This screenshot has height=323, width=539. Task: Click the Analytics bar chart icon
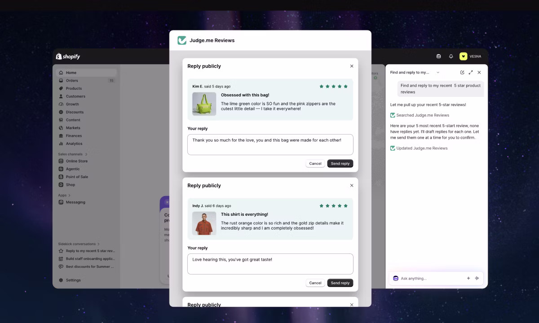61,144
